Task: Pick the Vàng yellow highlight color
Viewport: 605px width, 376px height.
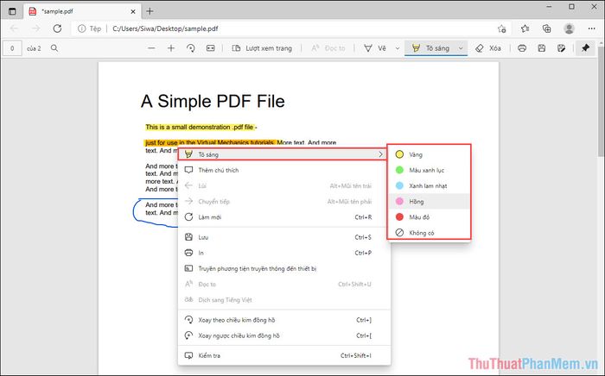Action: pos(429,154)
